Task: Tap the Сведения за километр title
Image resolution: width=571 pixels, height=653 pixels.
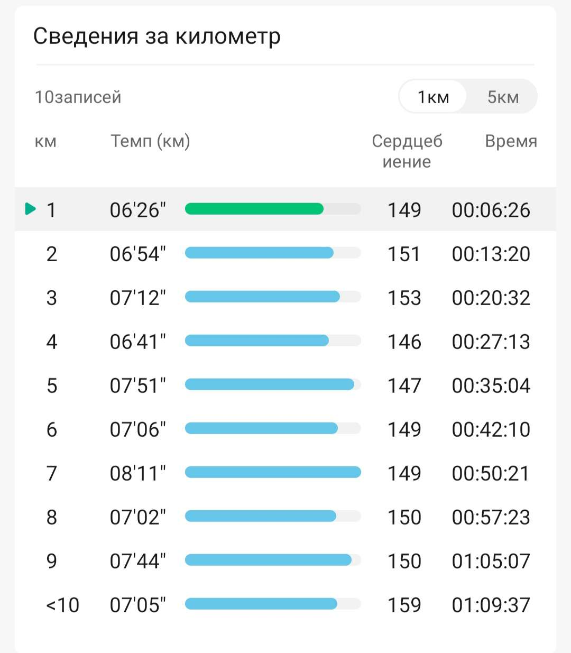Action: [156, 36]
